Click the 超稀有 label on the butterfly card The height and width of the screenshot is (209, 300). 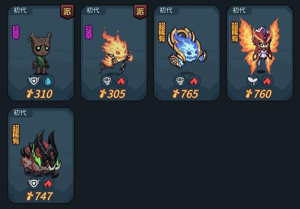pyautogui.click(x=235, y=32)
